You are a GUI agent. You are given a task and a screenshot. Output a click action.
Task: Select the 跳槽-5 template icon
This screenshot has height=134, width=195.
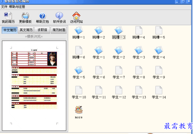pos(159,30)
